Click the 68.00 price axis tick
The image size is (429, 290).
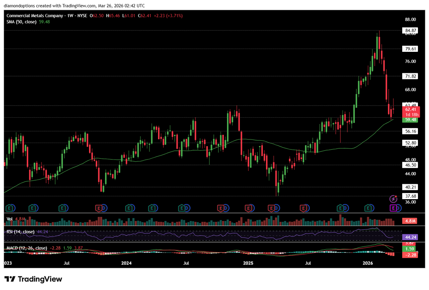[x=410, y=89]
